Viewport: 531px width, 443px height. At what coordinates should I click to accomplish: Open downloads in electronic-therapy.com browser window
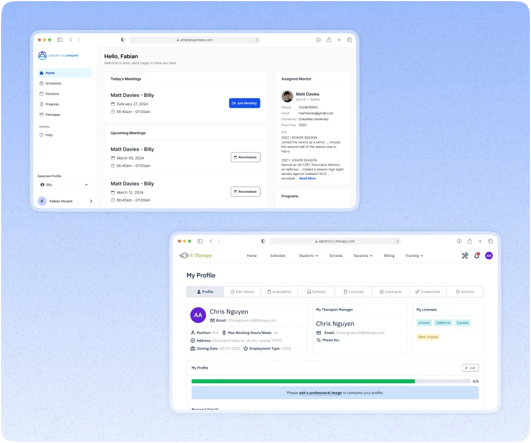tap(459, 241)
